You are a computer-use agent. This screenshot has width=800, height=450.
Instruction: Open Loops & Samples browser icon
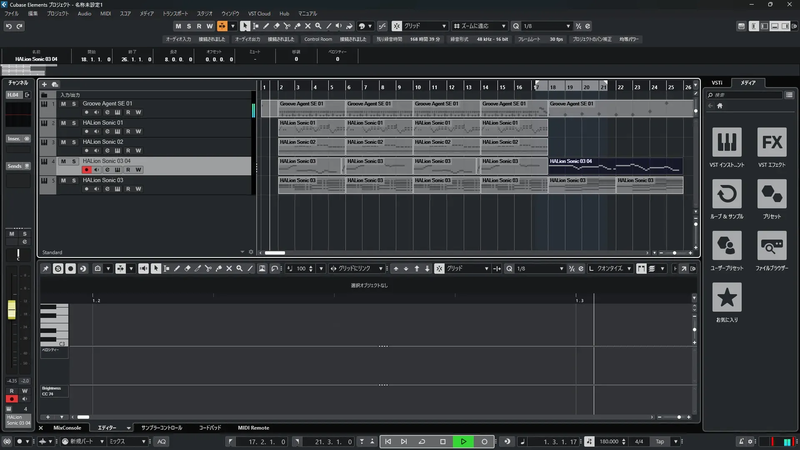click(727, 194)
